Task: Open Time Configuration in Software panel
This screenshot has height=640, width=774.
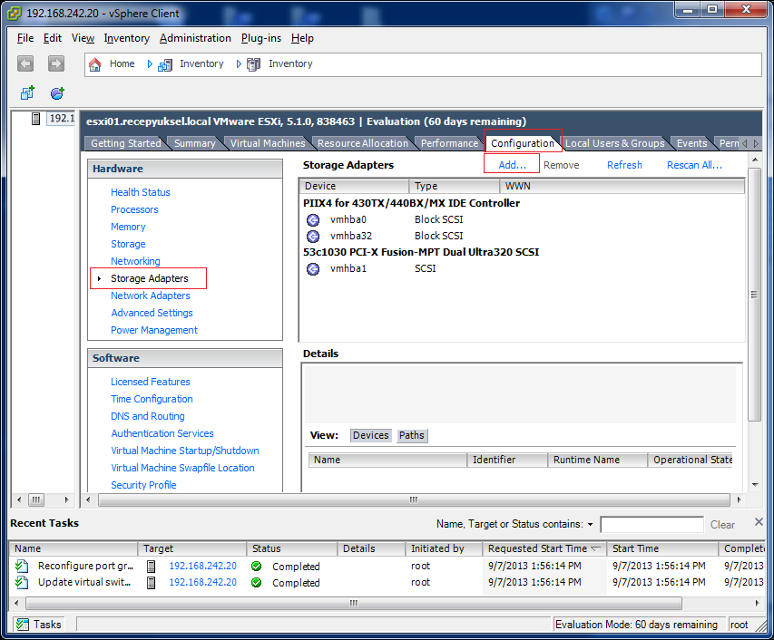Action: [x=152, y=399]
